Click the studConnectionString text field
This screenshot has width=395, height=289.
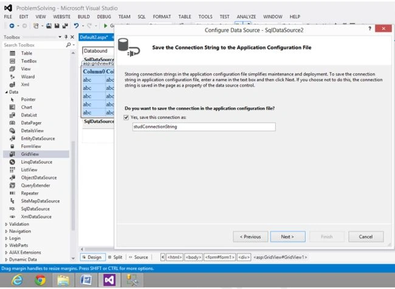click(x=204, y=127)
